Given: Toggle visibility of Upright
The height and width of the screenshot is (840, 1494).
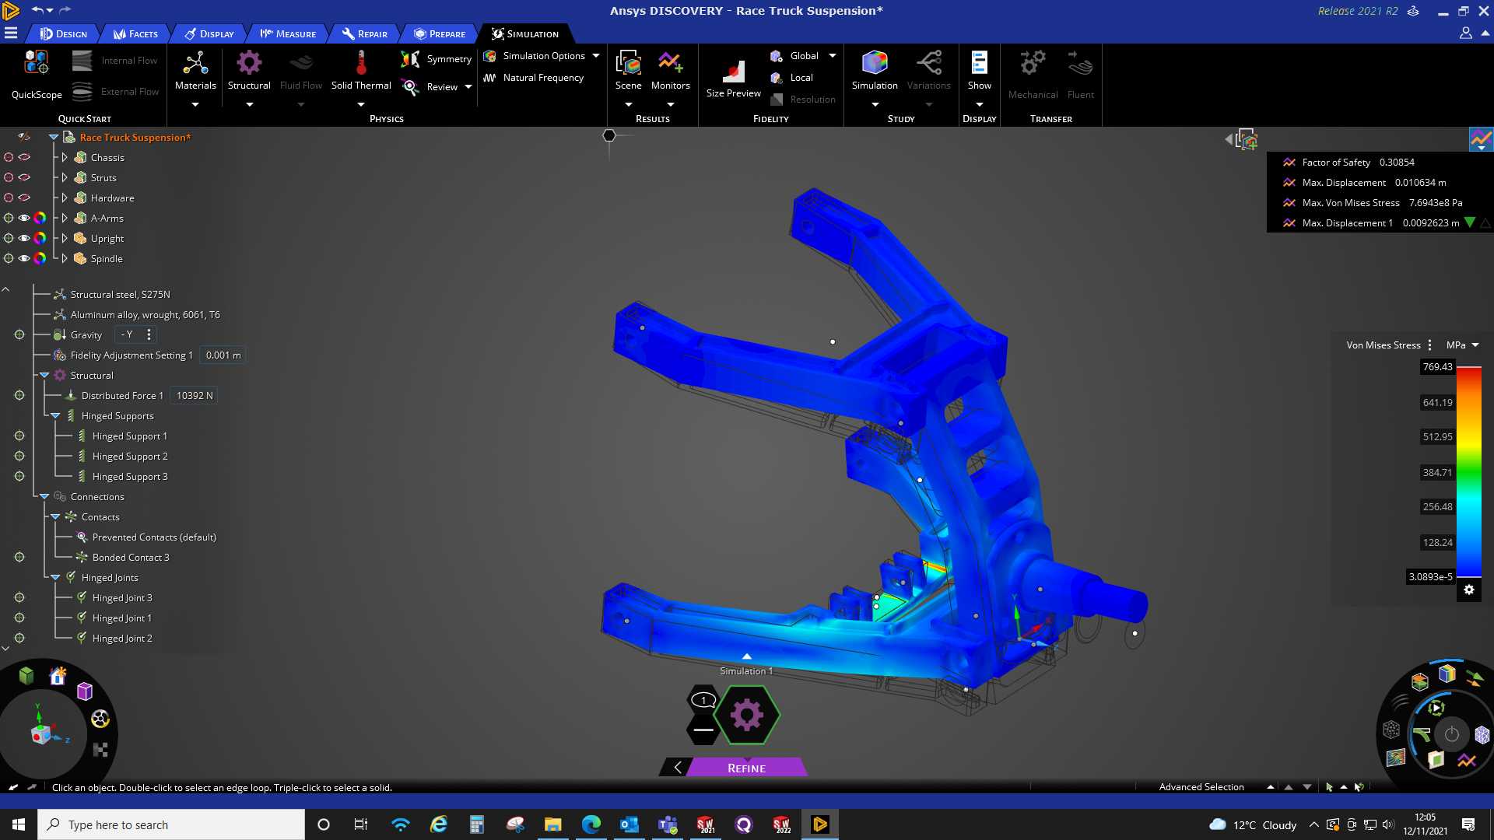Looking at the screenshot, I should point(24,238).
